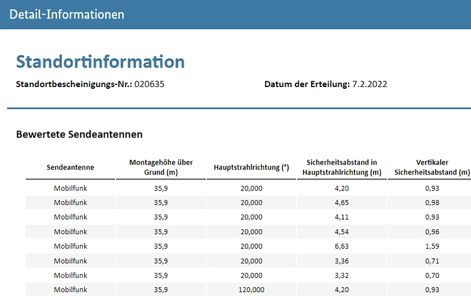Click the Standortinformation heading
The height and width of the screenshot is (301, 471).
pos(100,61)
